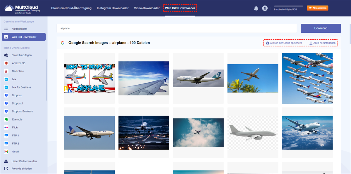Click Bandbreite:0Bytes/5GB text

pos(285,9)
